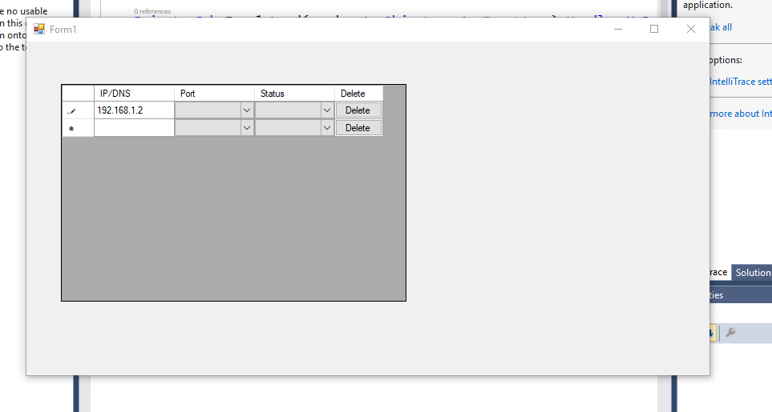Open Port dropdown in 192.168.1.2 row
Viewport: 772px width, 412px height.
tap(247, 110)
